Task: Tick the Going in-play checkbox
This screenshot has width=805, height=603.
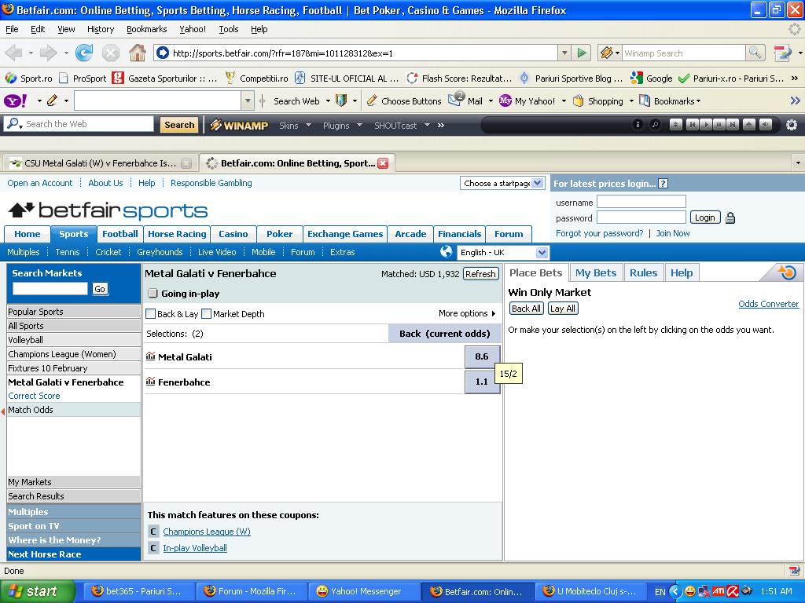Action: 153,294
